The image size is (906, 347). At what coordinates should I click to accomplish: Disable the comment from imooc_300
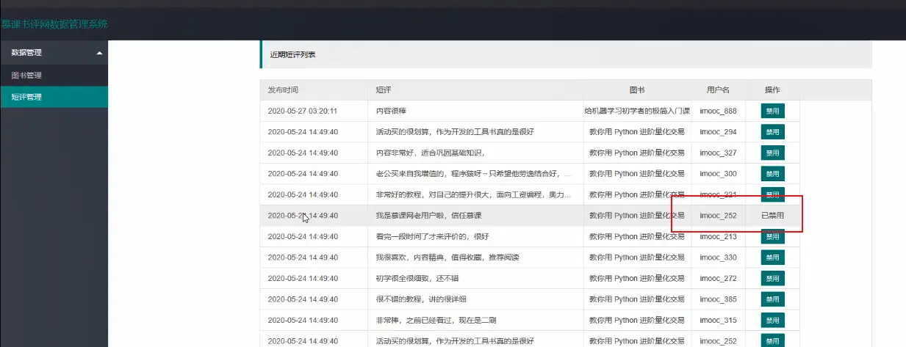(x=772, y=174)
